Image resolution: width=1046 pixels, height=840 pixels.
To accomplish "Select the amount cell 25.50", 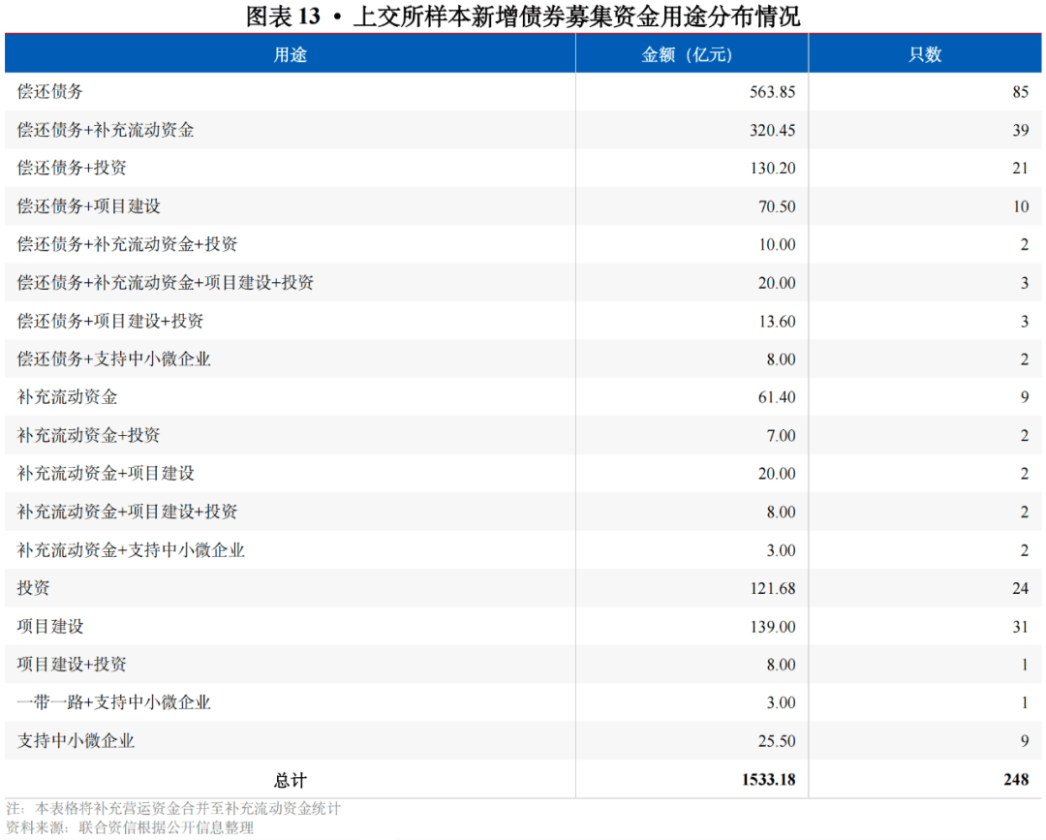I will (776, 741).
